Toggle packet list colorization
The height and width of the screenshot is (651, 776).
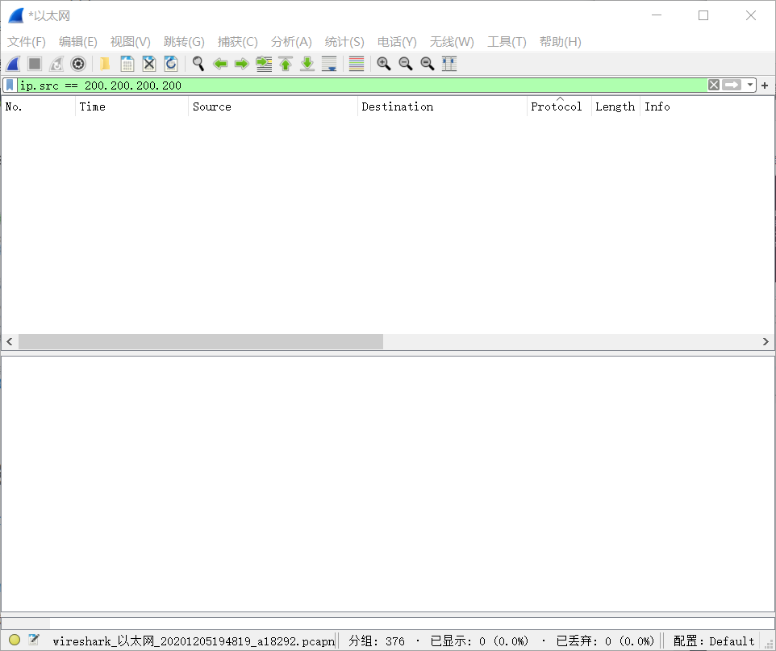coord(357,64)
